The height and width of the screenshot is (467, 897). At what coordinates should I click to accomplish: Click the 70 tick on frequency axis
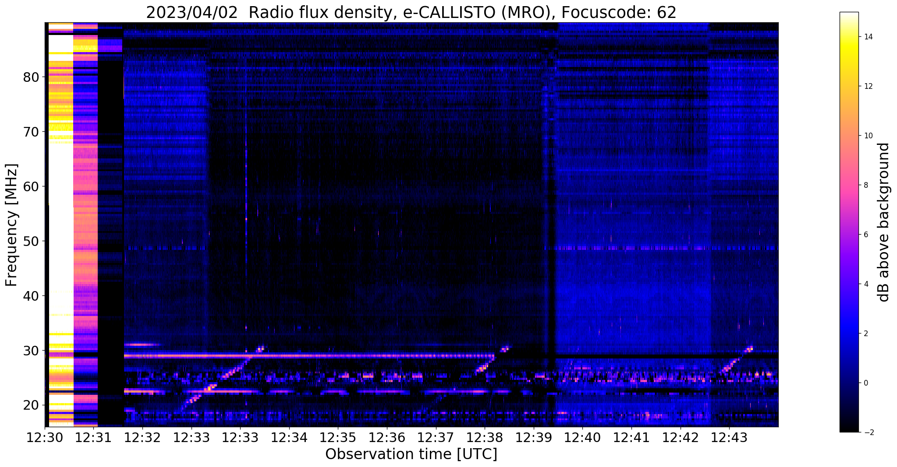click(32, 132)
